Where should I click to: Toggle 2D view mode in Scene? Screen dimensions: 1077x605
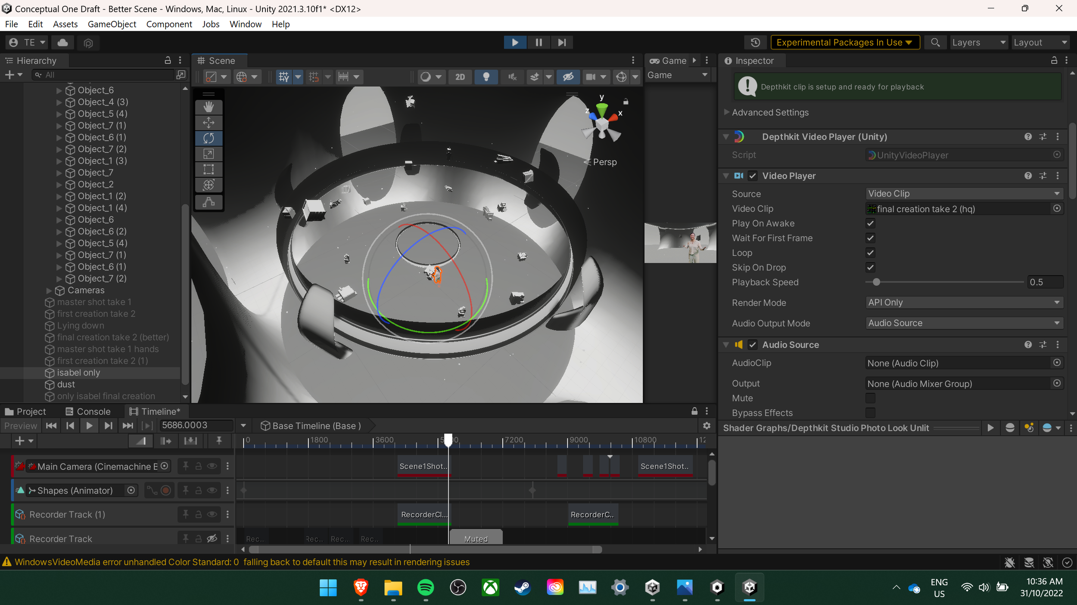point(460,77)
